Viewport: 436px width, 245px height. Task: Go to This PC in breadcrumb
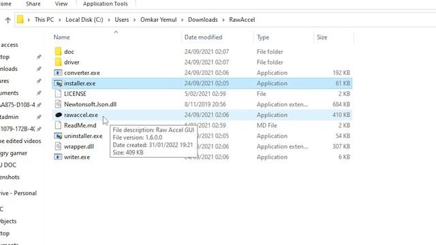44,20
